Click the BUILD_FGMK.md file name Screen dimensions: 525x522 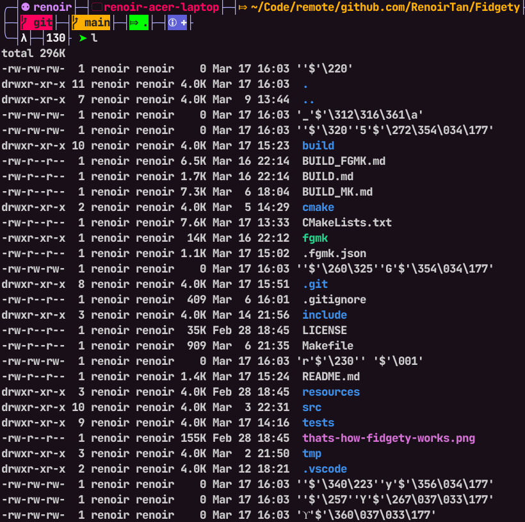pos(344,161)
